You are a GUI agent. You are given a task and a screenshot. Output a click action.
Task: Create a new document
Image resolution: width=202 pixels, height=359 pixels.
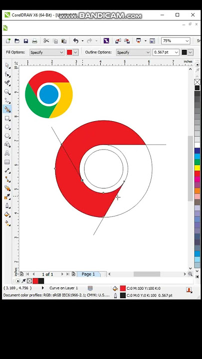click(x=8, y=41)
